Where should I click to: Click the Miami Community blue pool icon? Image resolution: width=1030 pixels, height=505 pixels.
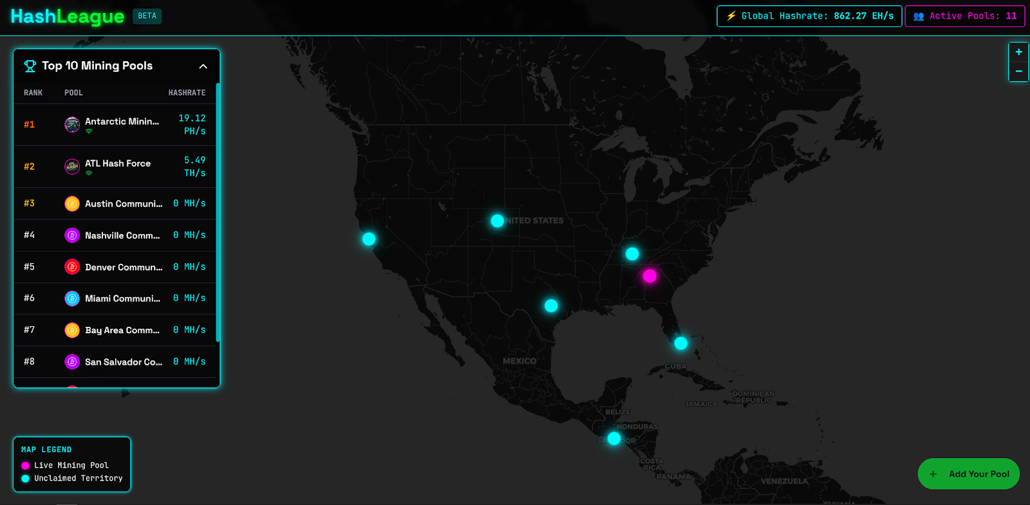coord(72,298)
